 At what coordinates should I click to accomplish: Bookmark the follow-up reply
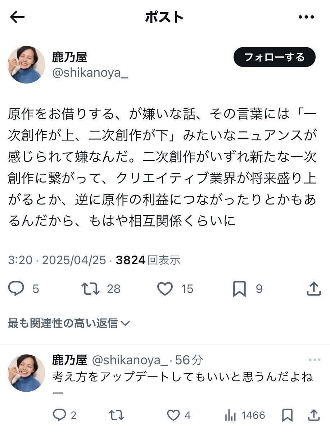tap(287, 415)
